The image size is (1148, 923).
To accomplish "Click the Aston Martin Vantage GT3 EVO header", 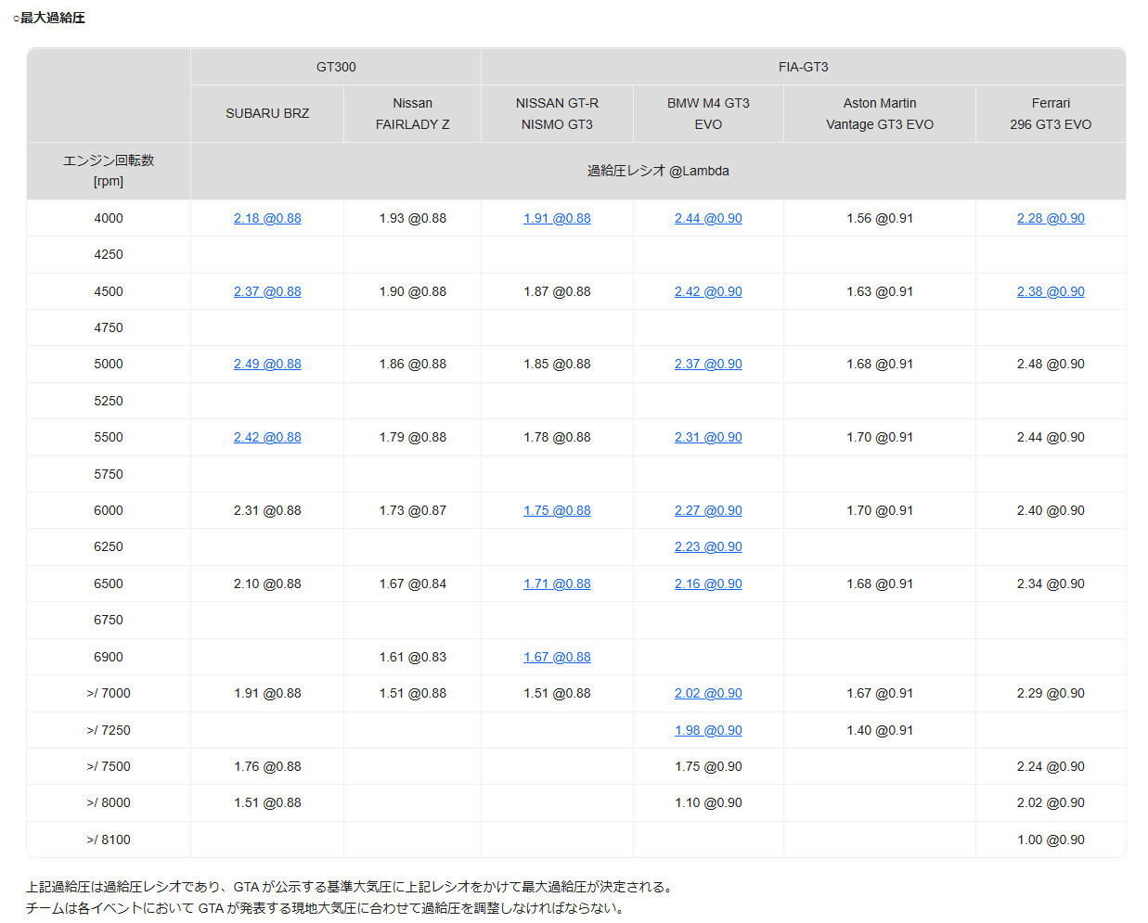I will point(880,113).
